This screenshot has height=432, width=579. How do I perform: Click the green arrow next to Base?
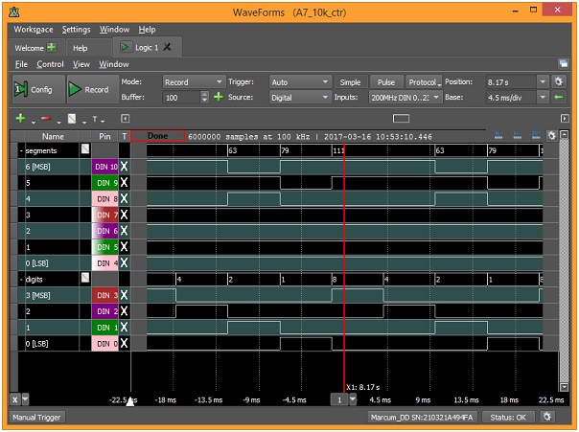pos(558,98)
